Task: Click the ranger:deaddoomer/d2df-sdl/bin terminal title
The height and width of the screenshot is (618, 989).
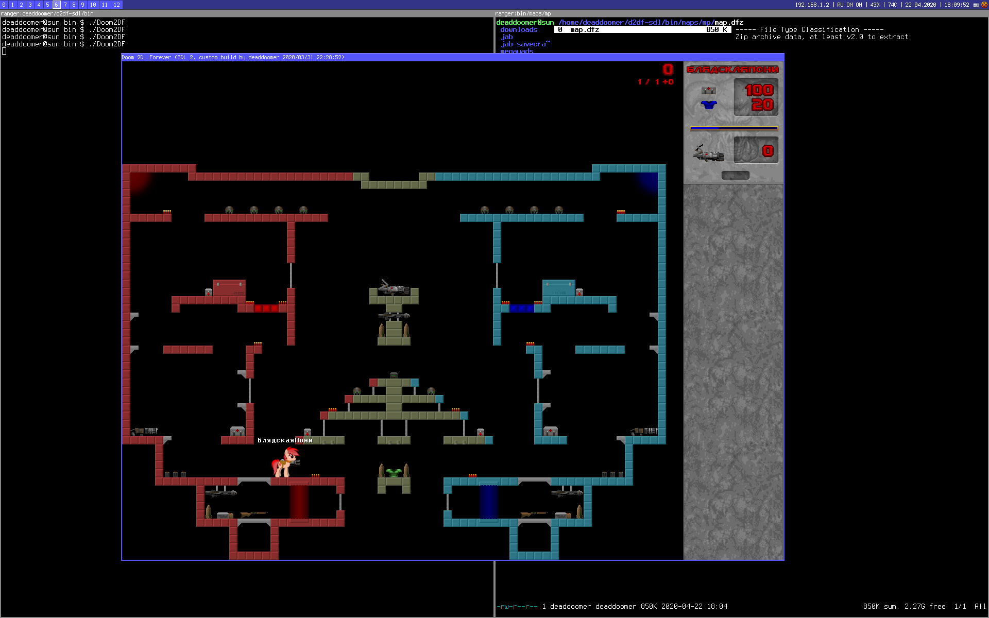Action: (x=47, y=14)
